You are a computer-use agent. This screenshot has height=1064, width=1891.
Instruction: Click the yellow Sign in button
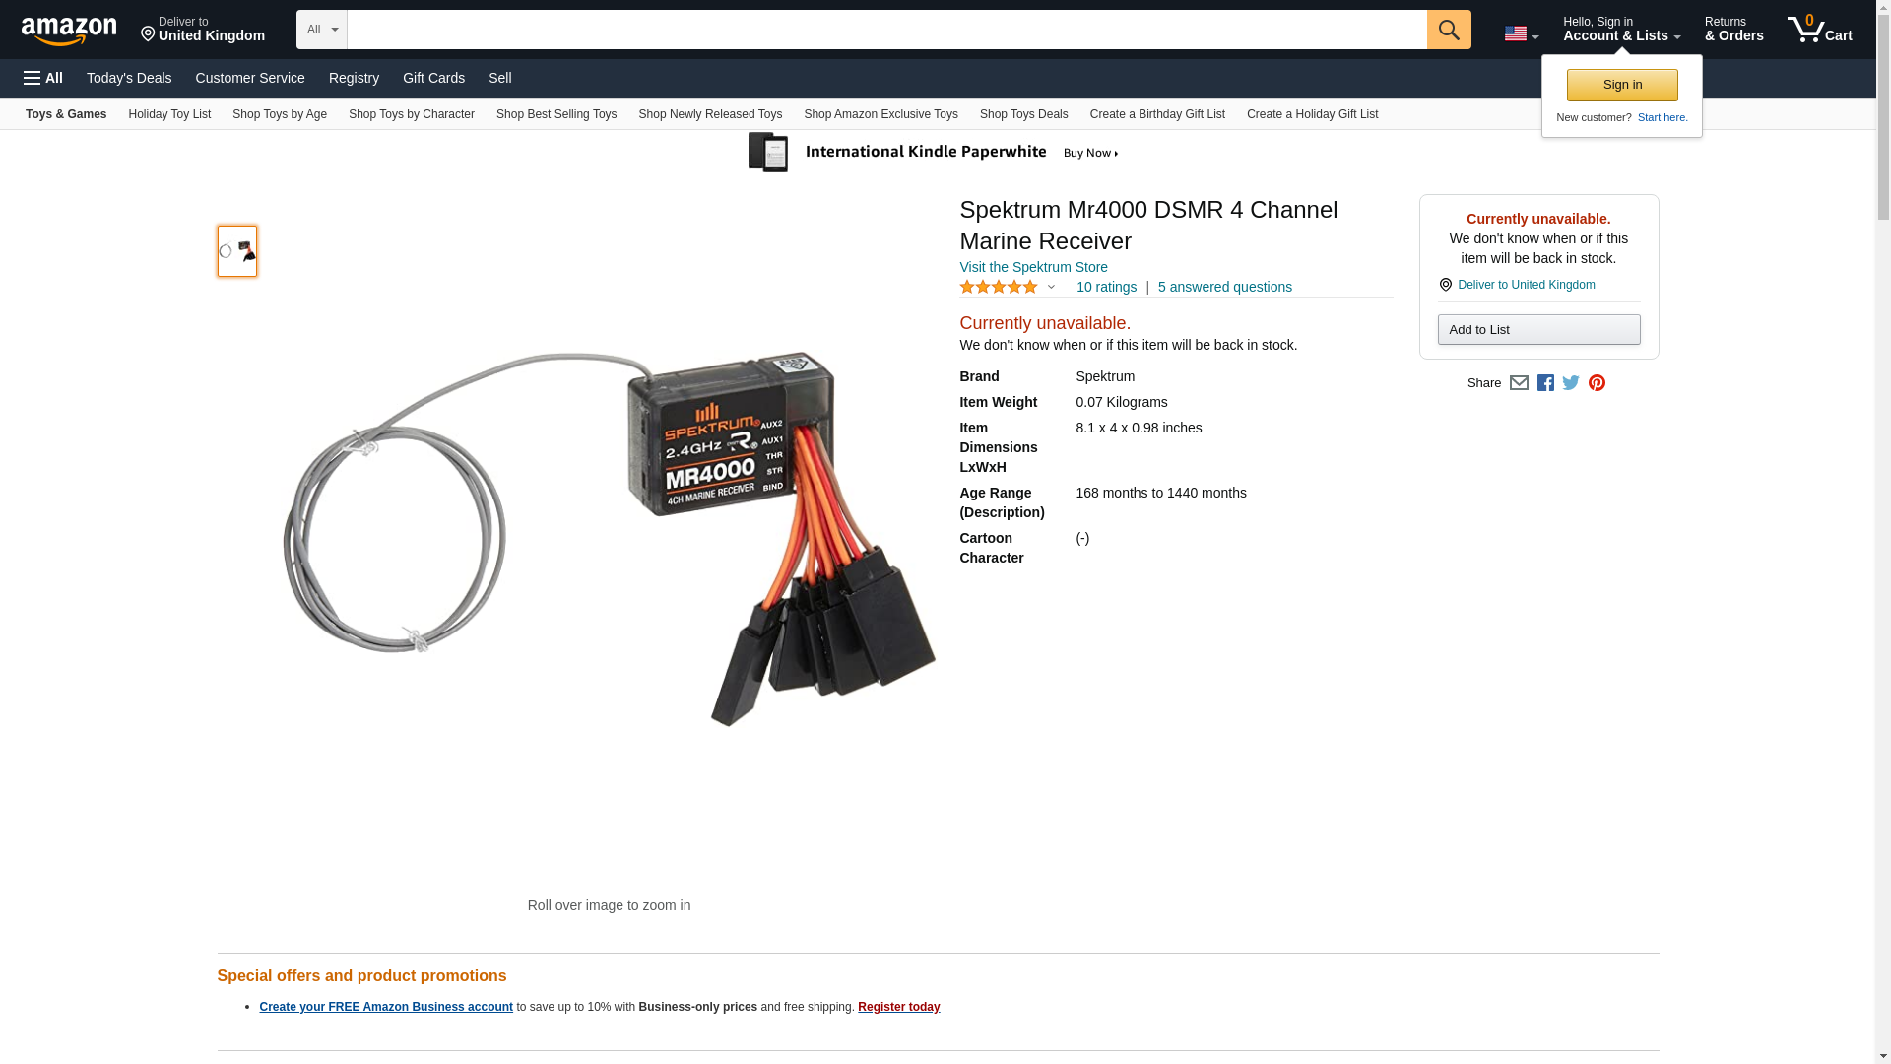click(x=1622, y=85)
